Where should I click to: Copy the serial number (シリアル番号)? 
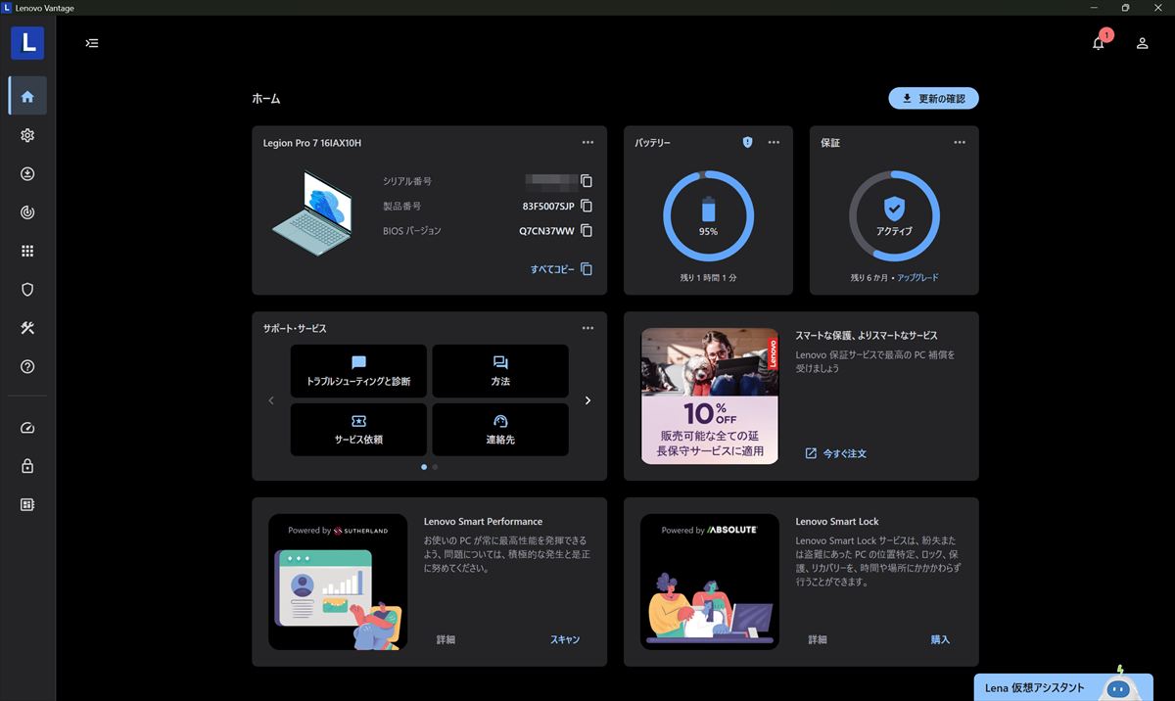(x=587, y=181)
